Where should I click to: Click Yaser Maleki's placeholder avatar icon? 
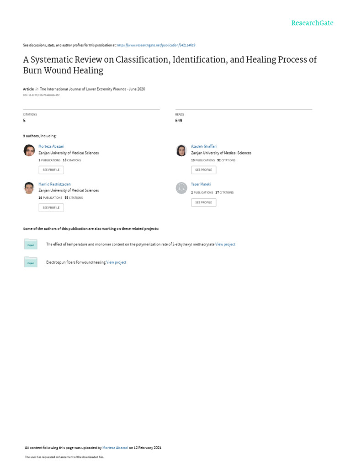(x=181, y=188)
